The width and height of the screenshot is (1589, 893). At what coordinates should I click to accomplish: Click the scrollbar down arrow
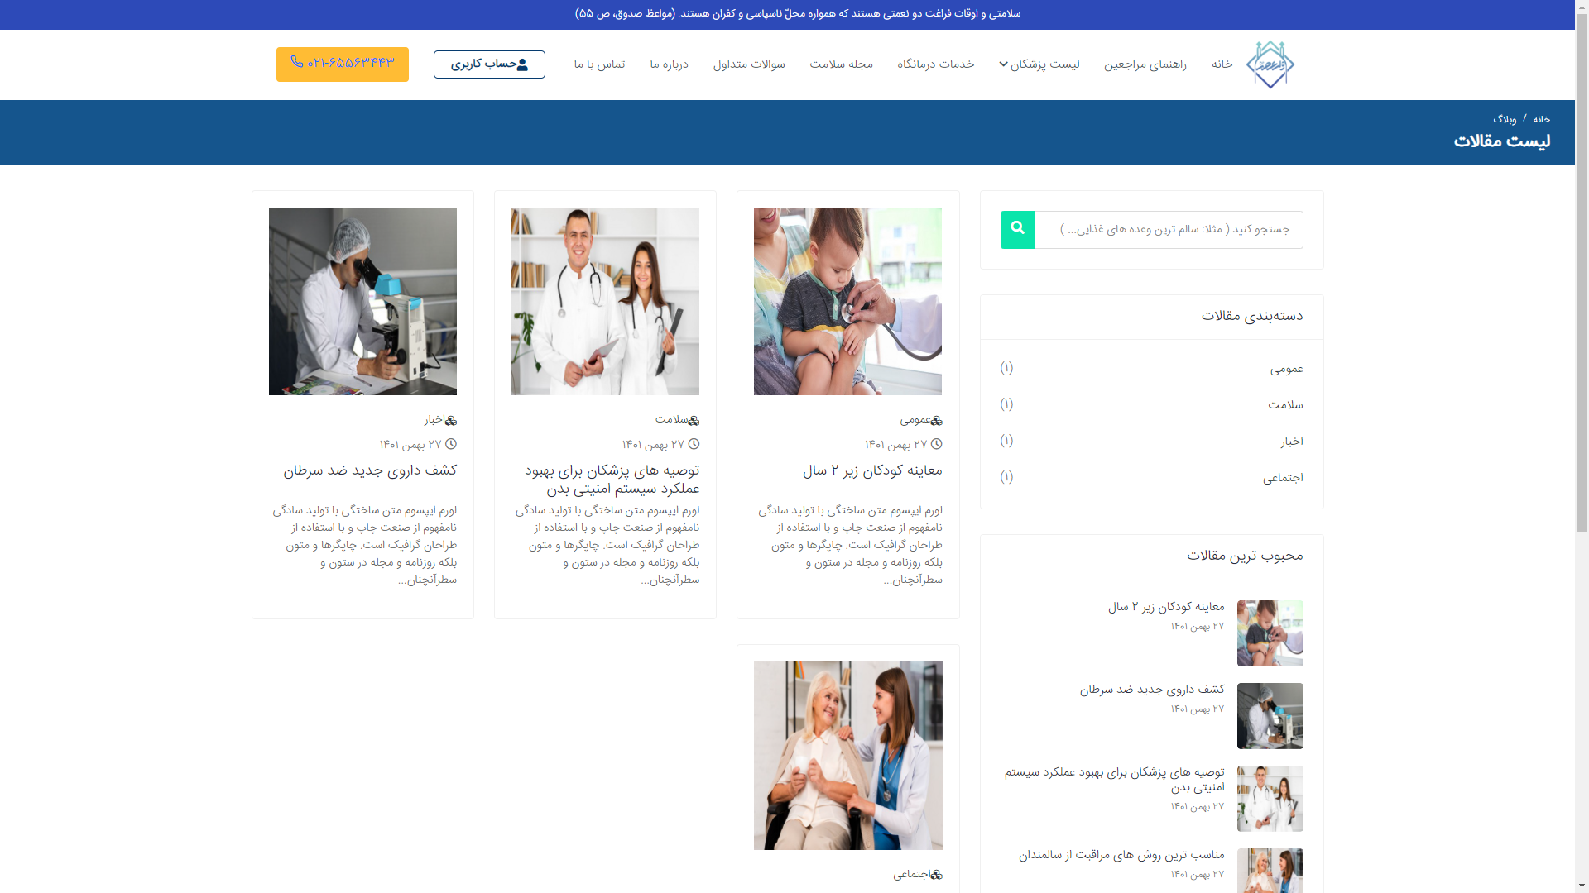click(1582, 886)
